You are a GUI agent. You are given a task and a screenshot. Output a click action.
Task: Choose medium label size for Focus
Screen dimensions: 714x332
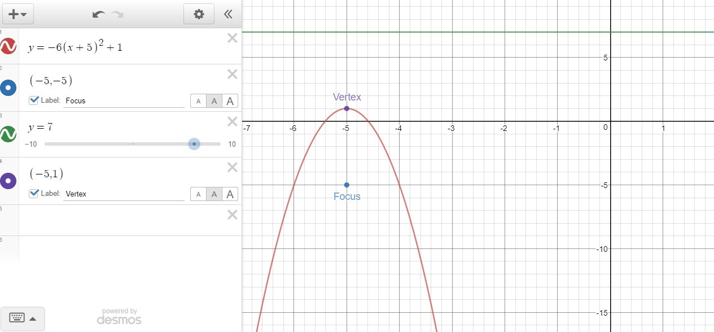[x=213, y=101]
